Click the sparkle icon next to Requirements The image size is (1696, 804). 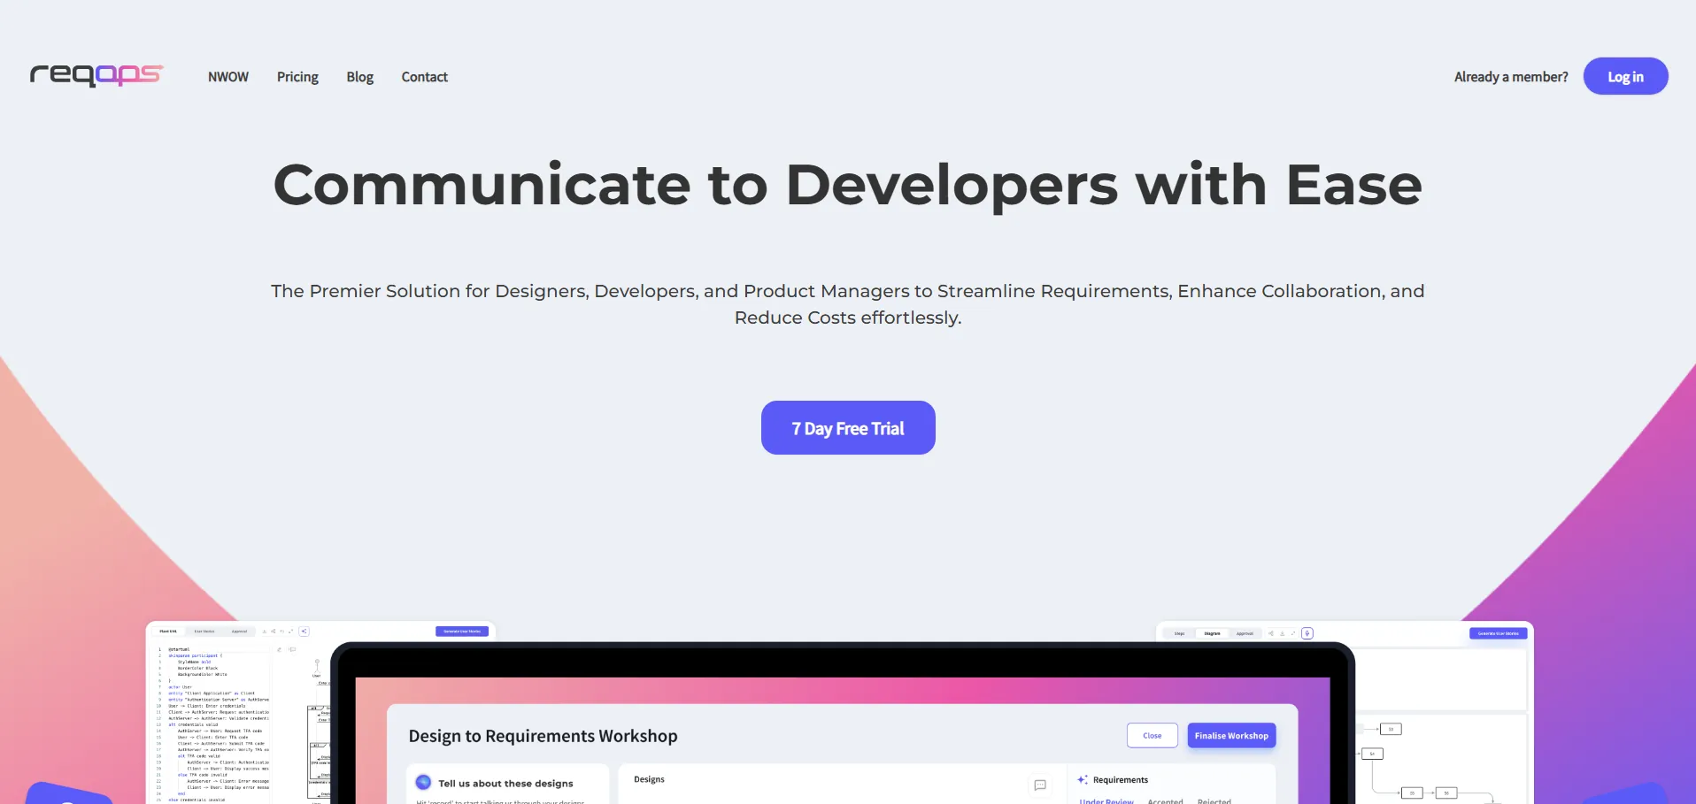coord(1082,780)
